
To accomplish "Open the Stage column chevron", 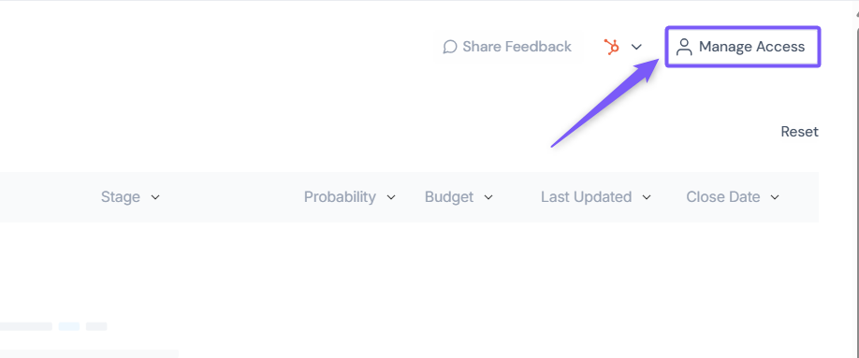I will click(155, 197).
